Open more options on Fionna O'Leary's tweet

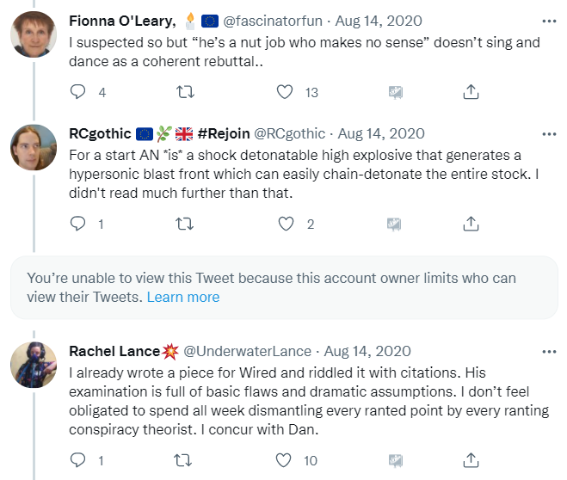coord(549,19)
